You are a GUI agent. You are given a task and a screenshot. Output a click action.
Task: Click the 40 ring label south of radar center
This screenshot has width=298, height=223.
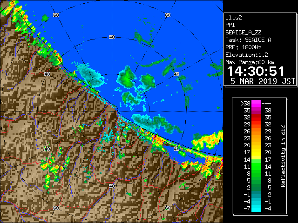[112, 186]
